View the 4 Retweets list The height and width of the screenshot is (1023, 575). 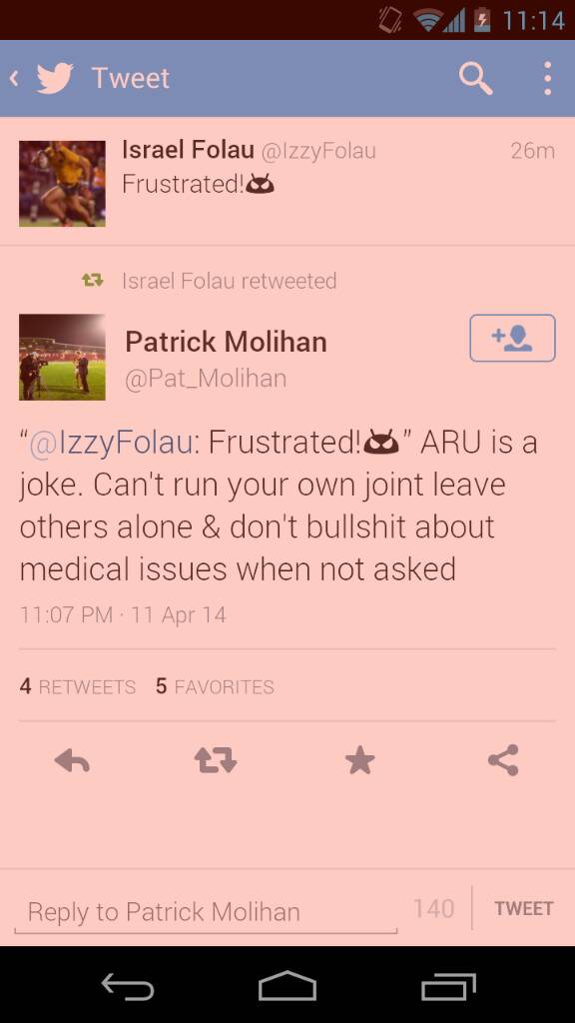[78, 686]
